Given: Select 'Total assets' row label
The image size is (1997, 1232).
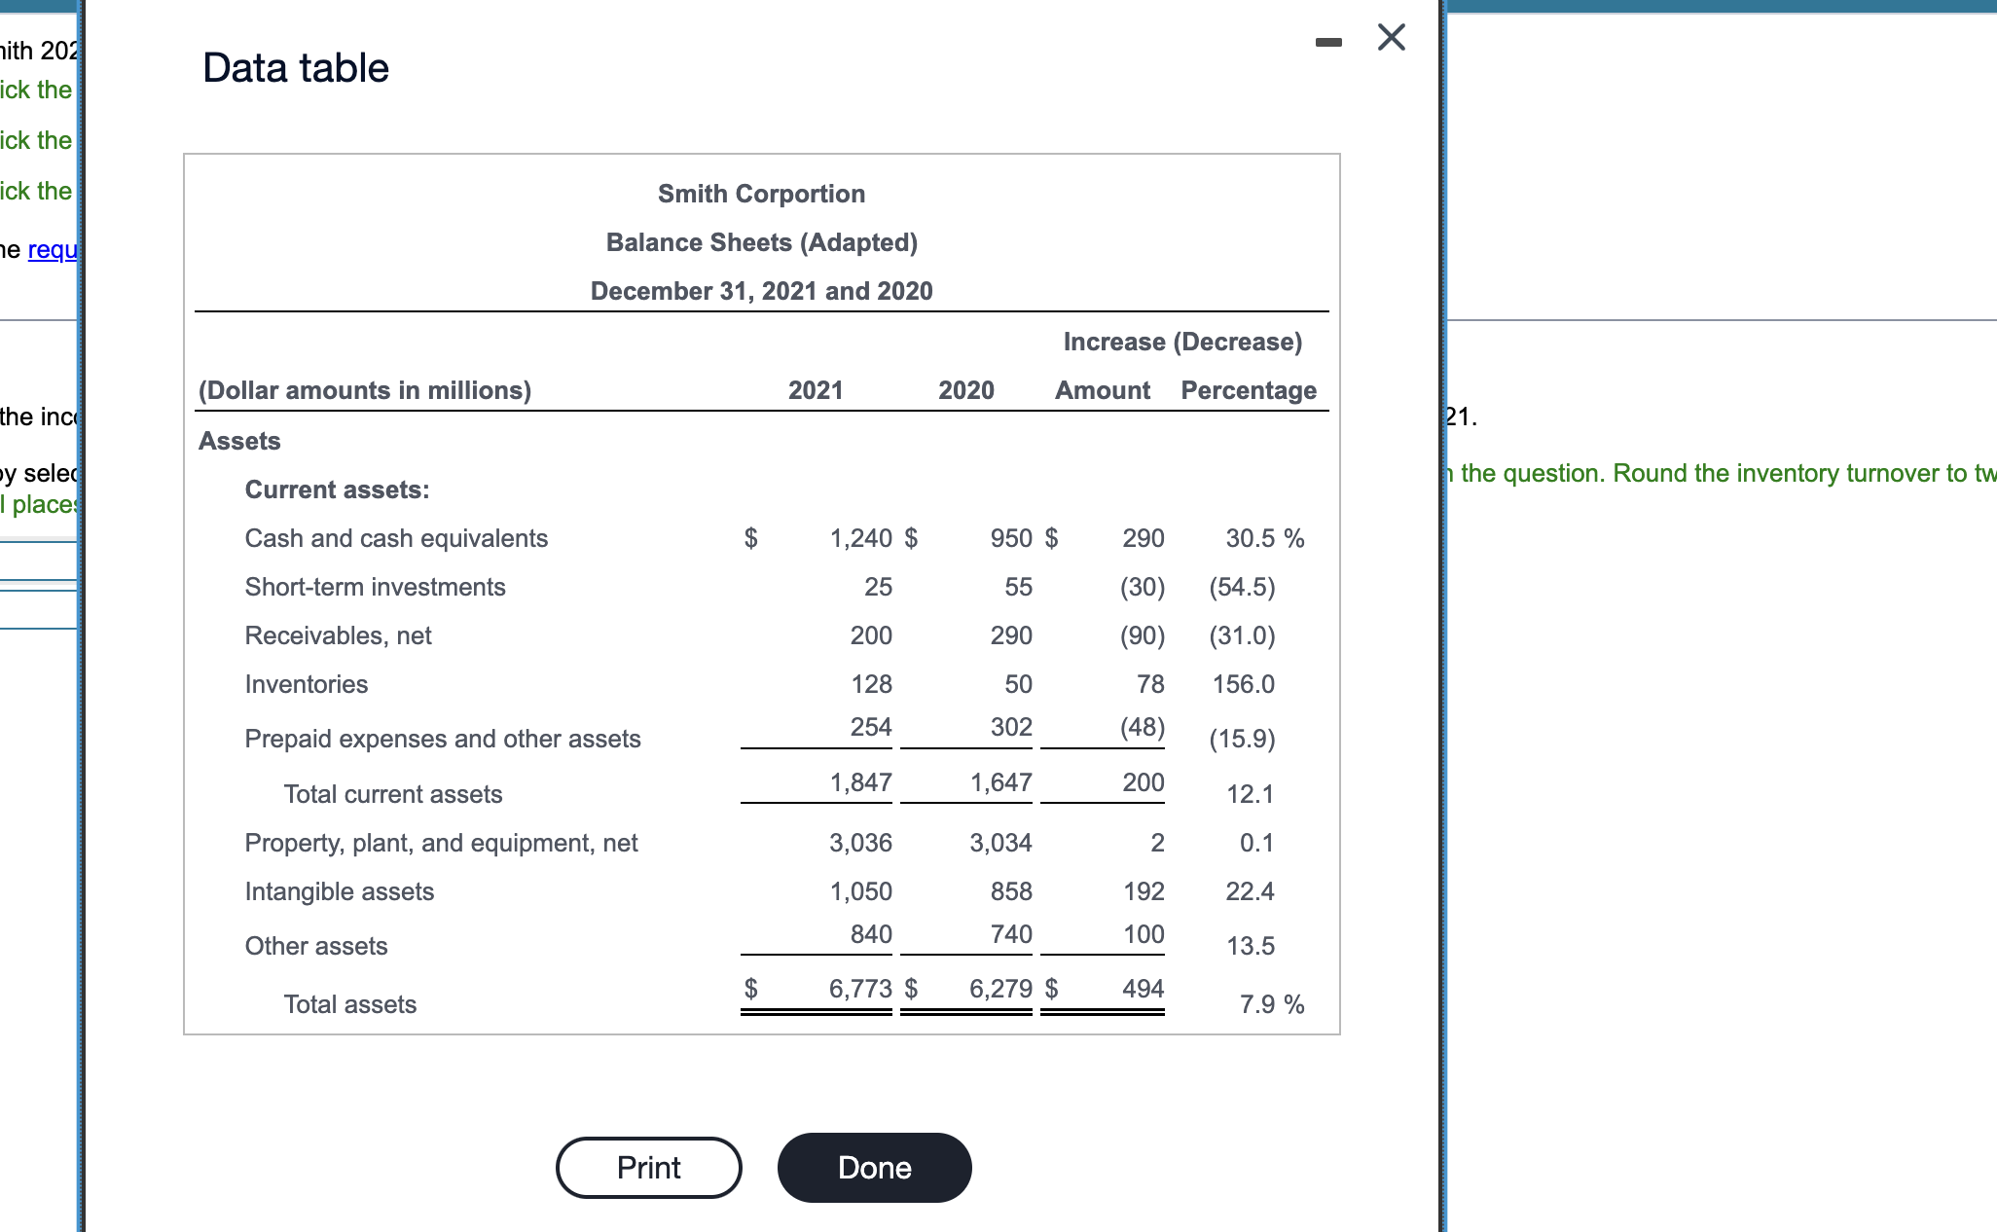Looking at the screenshot, I should 349,1004.
